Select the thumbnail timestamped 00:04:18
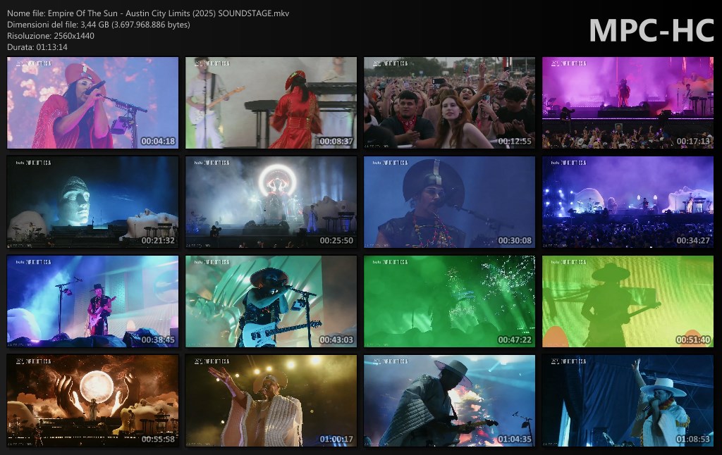The image size is (722, 455). [92, 103]
